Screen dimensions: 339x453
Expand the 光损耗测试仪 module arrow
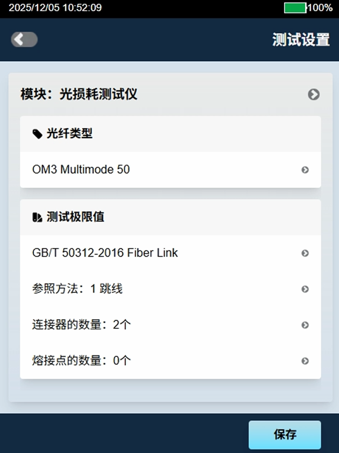click(x=313, y=94)
